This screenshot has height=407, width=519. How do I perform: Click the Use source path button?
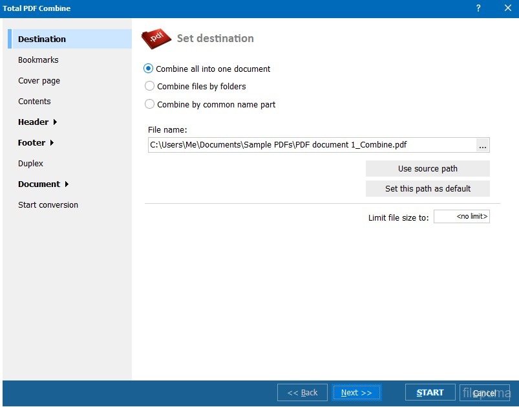point(427,169)
